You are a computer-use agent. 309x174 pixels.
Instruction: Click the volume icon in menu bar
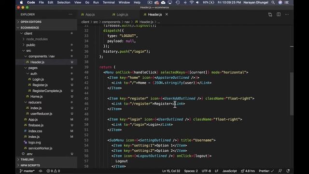[x=197, y=2]
